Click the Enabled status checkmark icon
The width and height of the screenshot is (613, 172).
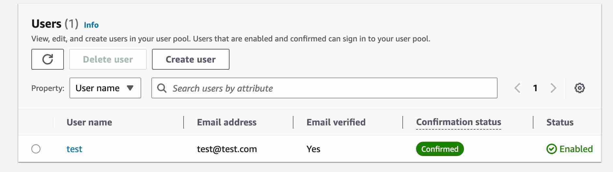551,149
